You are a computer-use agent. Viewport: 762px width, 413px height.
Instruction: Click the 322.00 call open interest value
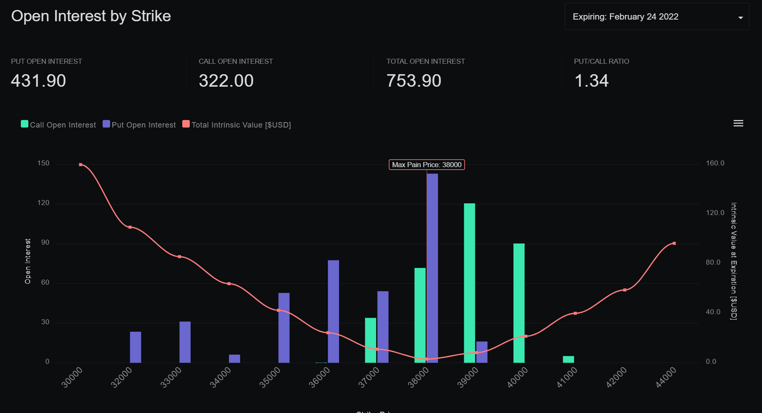(x=226, y=81)
